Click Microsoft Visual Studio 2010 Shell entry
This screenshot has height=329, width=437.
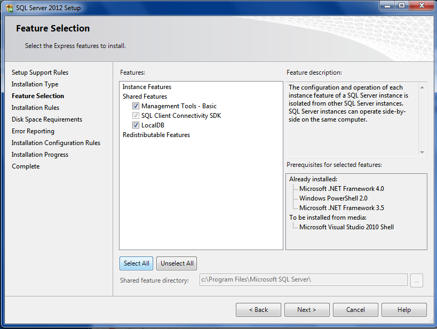coord(346,227)
